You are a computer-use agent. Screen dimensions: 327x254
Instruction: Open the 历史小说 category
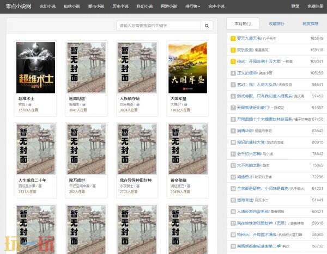coord(120,7)
